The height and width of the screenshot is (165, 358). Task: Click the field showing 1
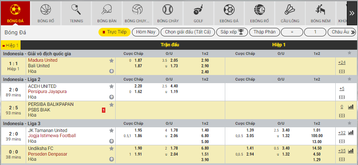[x=315, y=32]
